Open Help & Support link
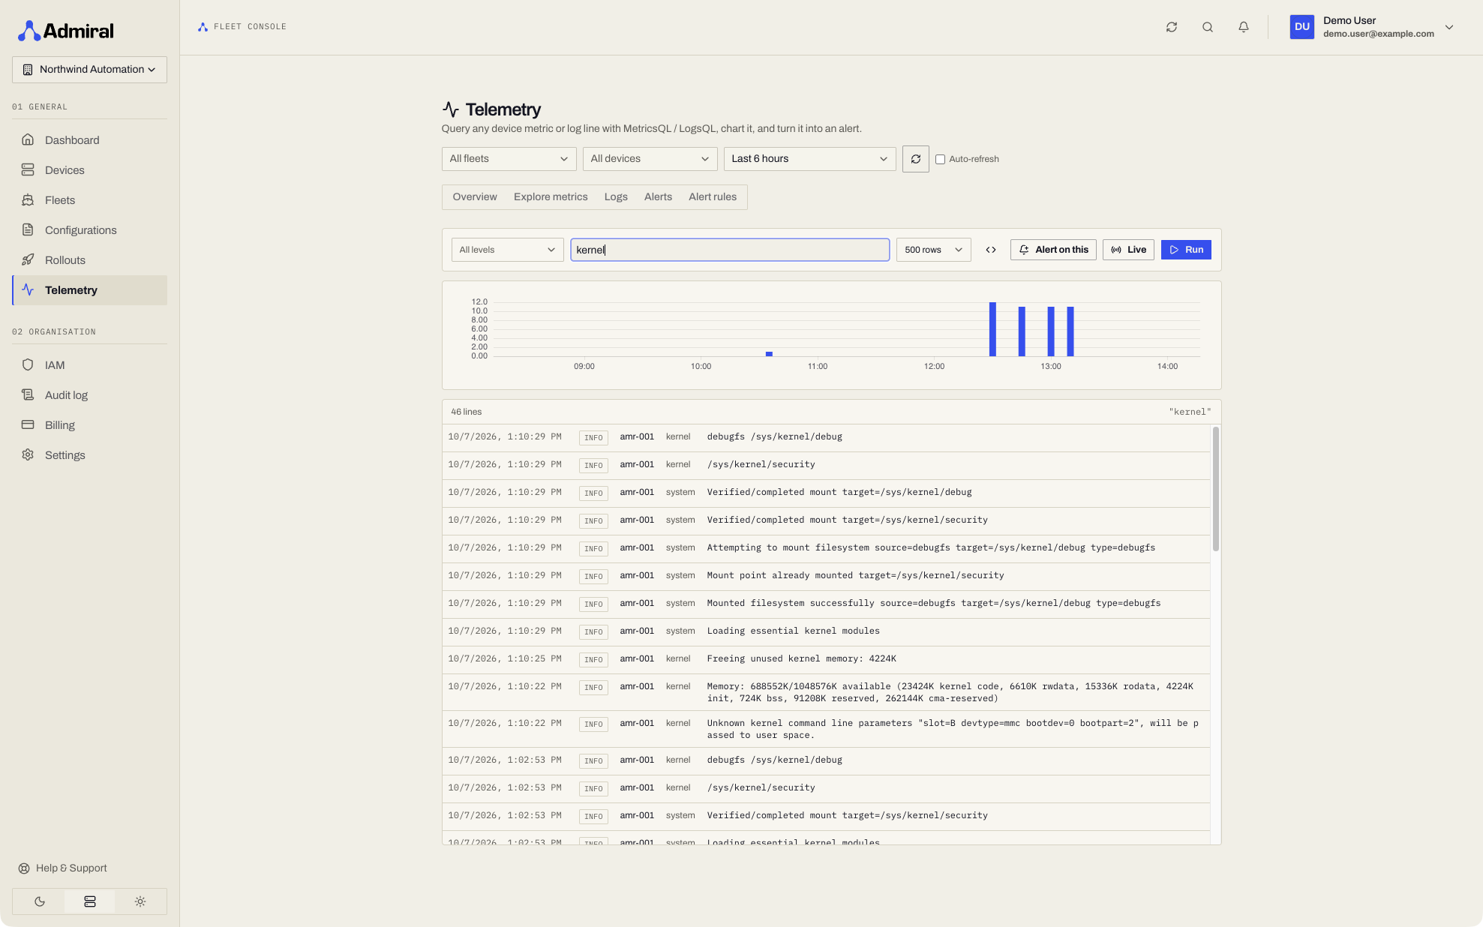This screenshot has height=927, width=1483. coord(63,868)
